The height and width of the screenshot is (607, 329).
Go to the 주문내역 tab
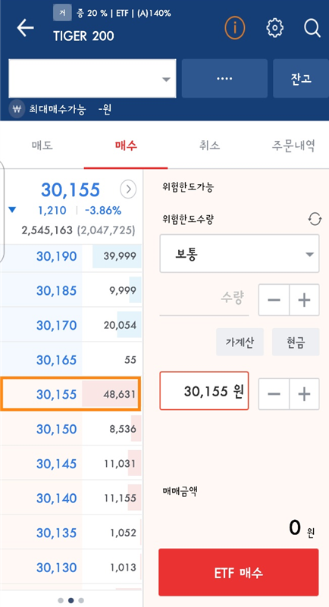[293, 145]
